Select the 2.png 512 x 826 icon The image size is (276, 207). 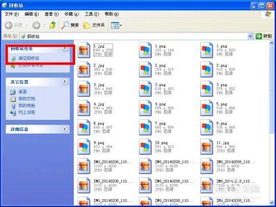click(206, 69)
